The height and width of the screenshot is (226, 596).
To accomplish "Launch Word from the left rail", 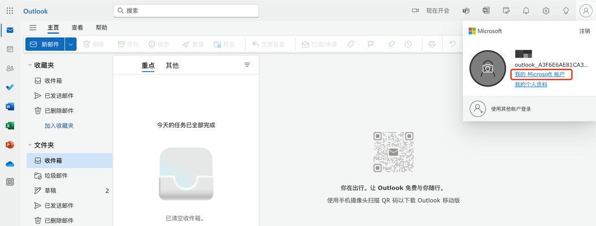I will [10, 107].
